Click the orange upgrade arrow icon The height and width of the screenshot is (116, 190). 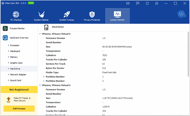click(x=9, y=100)
